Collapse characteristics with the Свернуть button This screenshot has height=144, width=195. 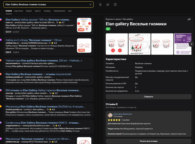tap(148, 97)
